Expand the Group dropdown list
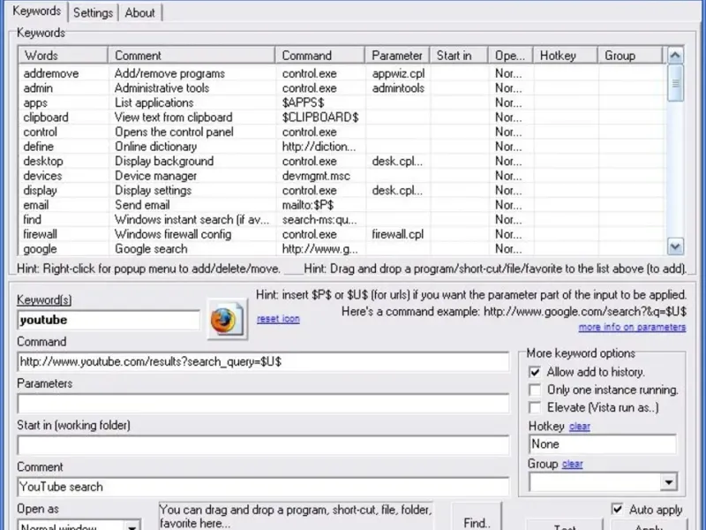The height and width of the screenshot is (530, 706). [x=669, y=482]
